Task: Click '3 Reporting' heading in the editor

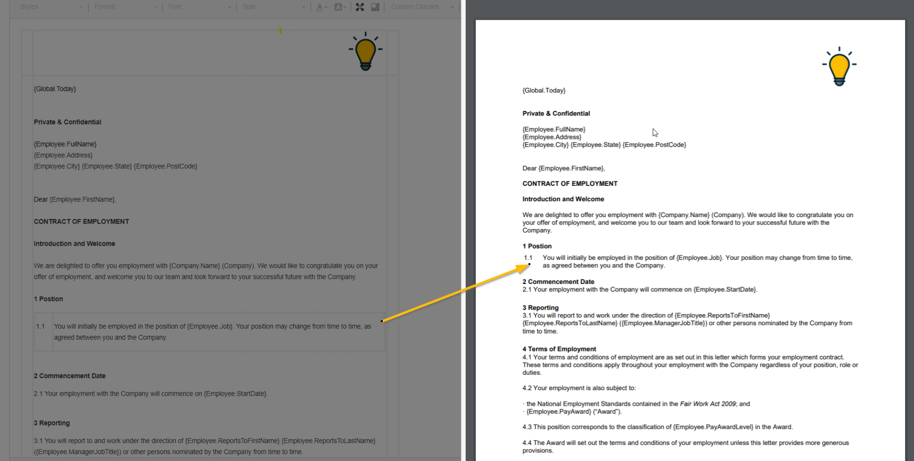Action: (52, 423)
